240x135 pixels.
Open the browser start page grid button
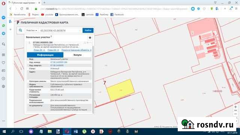(27, 9)
